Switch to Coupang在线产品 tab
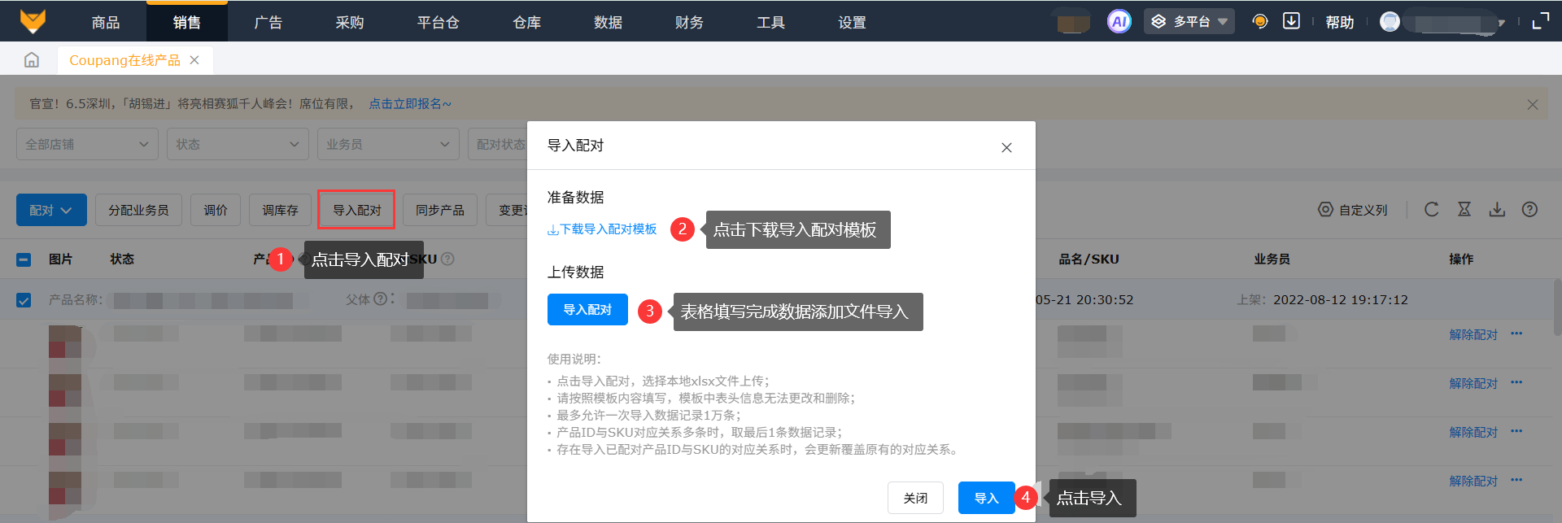Image resolution: width=1562 pixels, height=523 pixels. tap(125, 60)
